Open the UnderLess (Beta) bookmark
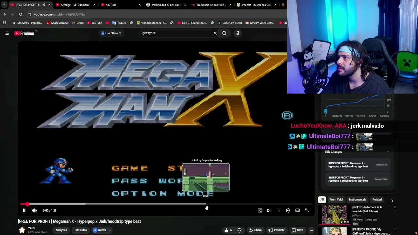Image resolution: width=418 pixels, height=235 pixels. tap(230, 23)
